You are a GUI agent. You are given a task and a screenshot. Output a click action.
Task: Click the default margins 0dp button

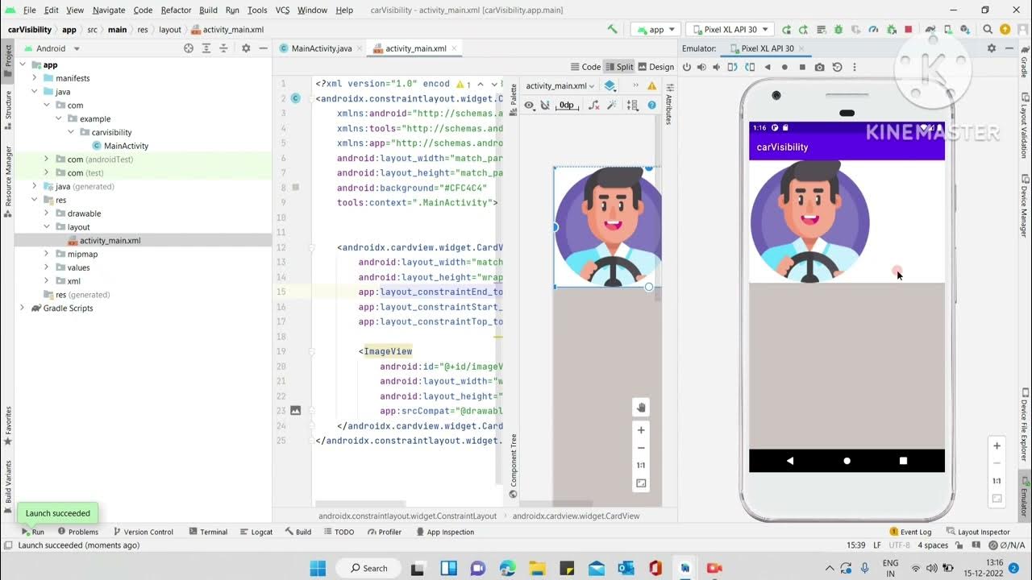click(x=568, y=106)
